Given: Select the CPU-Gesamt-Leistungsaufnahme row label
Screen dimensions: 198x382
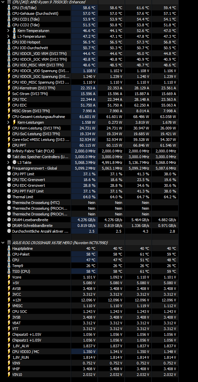Looking at the screenshot, I should 39,117.
